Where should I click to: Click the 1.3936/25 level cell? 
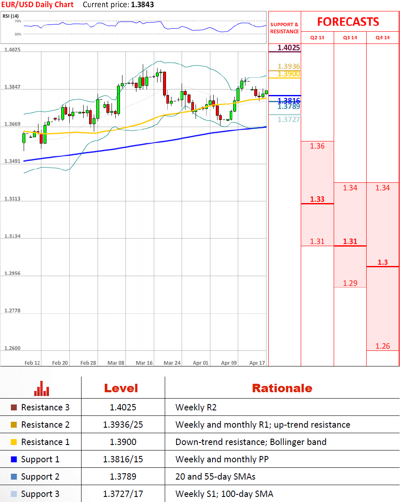click(x=123, y=424)
